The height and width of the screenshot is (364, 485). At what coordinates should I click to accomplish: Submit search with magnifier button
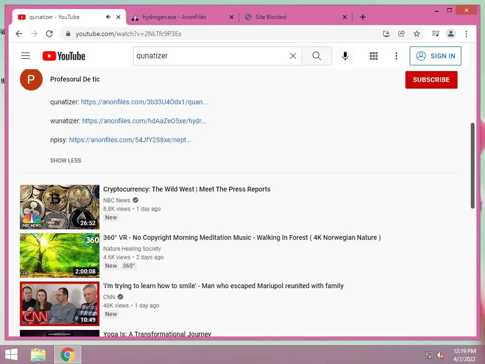coord(317,56)
